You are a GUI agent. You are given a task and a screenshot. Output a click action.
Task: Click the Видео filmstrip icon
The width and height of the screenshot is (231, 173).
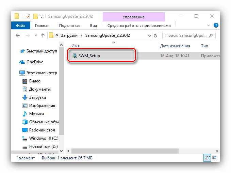(25, 81)
